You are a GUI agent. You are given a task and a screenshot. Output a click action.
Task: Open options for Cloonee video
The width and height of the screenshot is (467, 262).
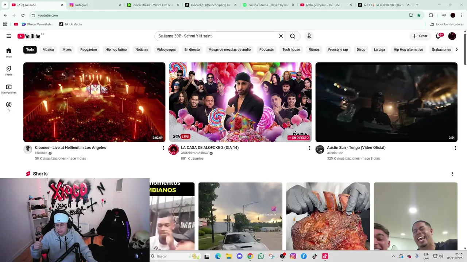[x=163, y=148]
